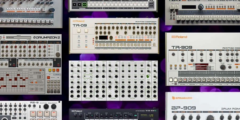Image resolution: width=240 pixels, height=120 pixels.
Task: Adjust the BASS DRUM GAIN knob on TR-909
Action: point(183,54)
